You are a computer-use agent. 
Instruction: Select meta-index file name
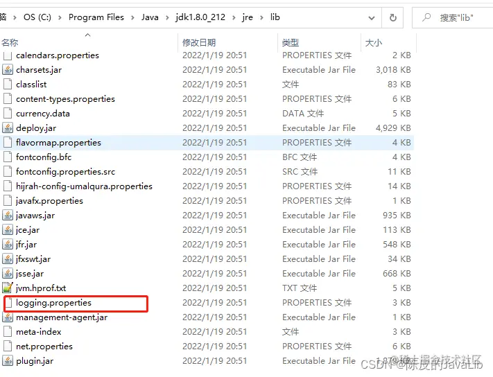click(39, 331)
